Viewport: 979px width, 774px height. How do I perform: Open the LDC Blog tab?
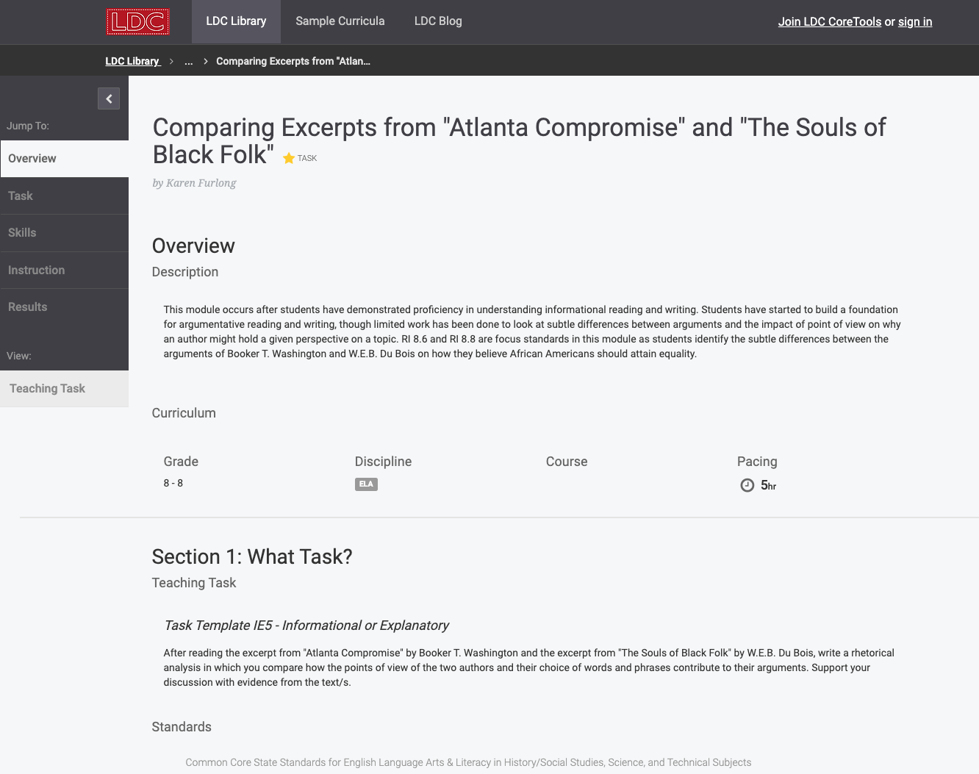click(x=438, y=21)
